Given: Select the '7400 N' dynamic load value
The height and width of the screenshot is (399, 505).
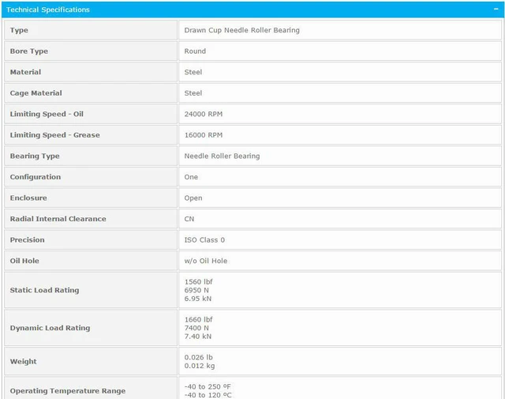Looking at the screenshot, I should point(196,328).
